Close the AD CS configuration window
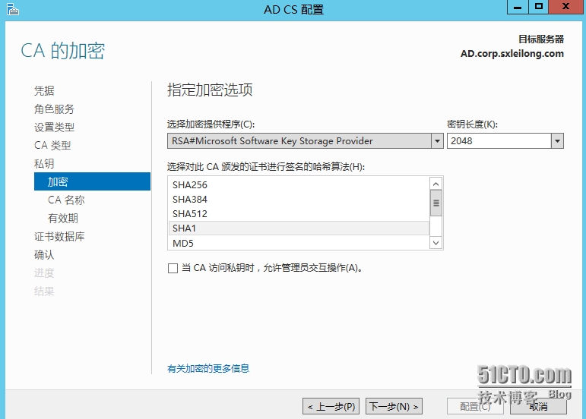Image resolution: width=586 pixels, height=419 pixels. (565, 7)
